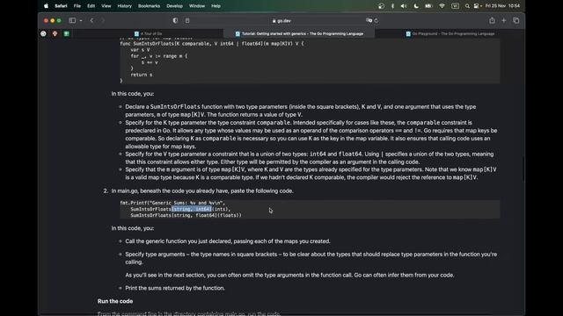Open the Window menu

coord(197,6)
